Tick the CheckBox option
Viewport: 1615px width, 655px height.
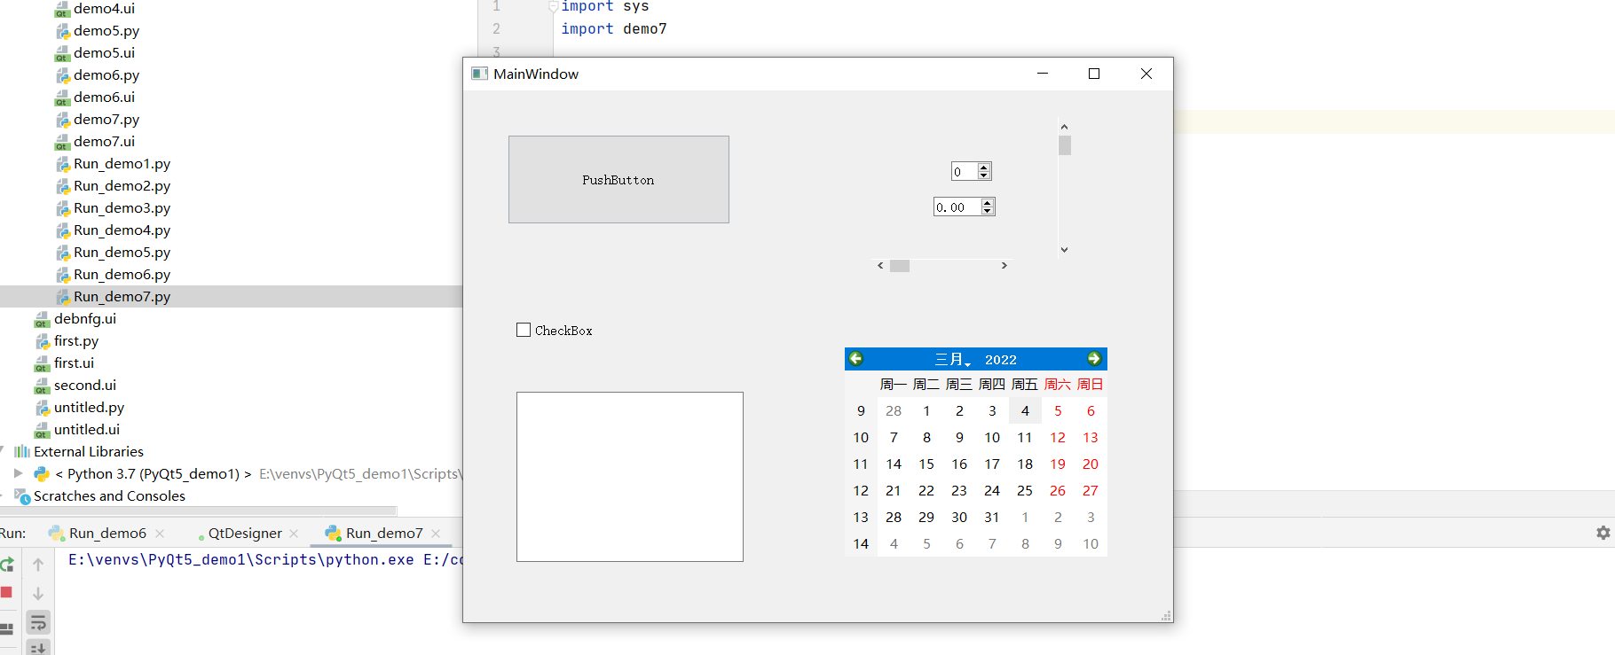[x=554, y=331]
